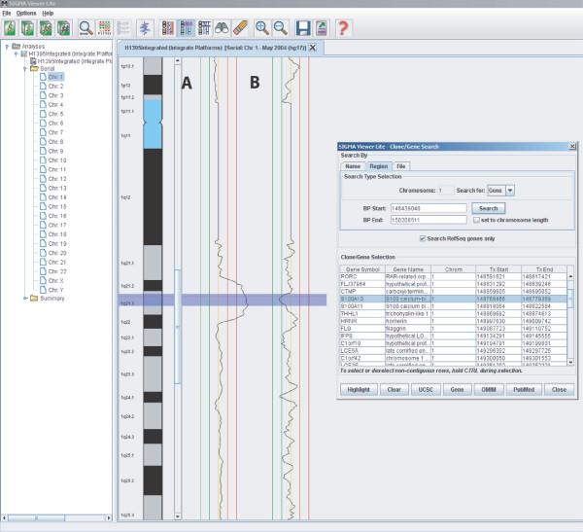Close the Clone/Gene Search dialog with X
The width and height of the screenshot is (583, 532).
pos(572,146)
